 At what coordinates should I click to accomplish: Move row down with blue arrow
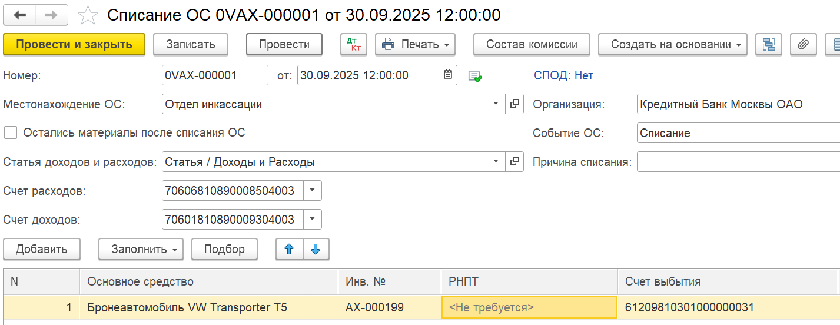click(x=316, y=249)
